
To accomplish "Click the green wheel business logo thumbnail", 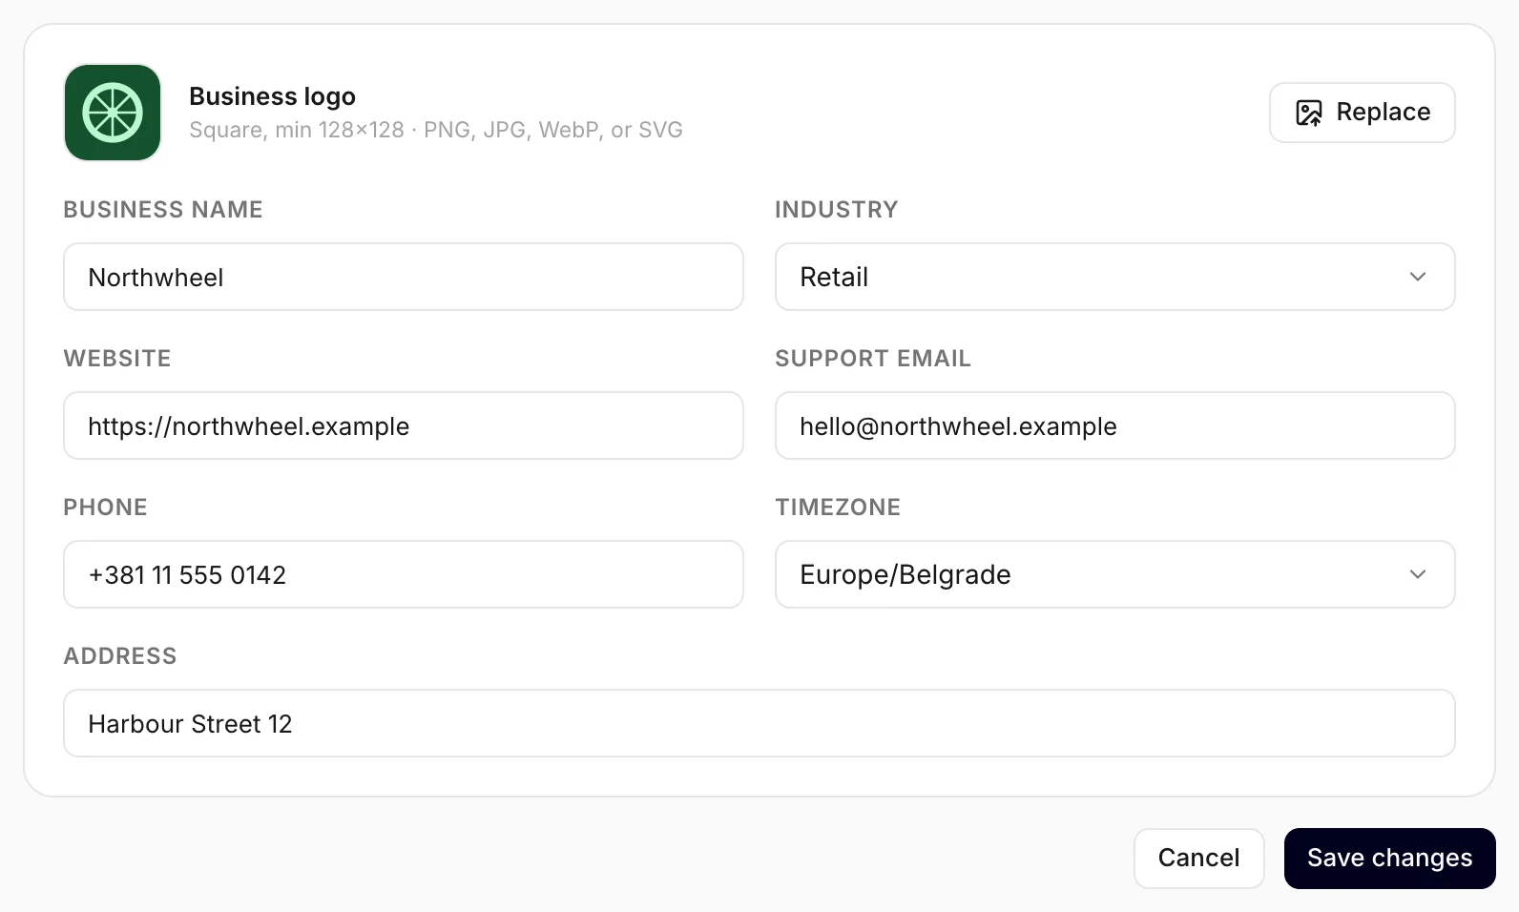I will 113,113.
